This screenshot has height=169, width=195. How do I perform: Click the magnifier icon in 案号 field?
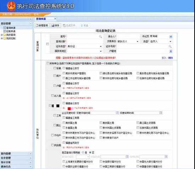coord(100,37)
